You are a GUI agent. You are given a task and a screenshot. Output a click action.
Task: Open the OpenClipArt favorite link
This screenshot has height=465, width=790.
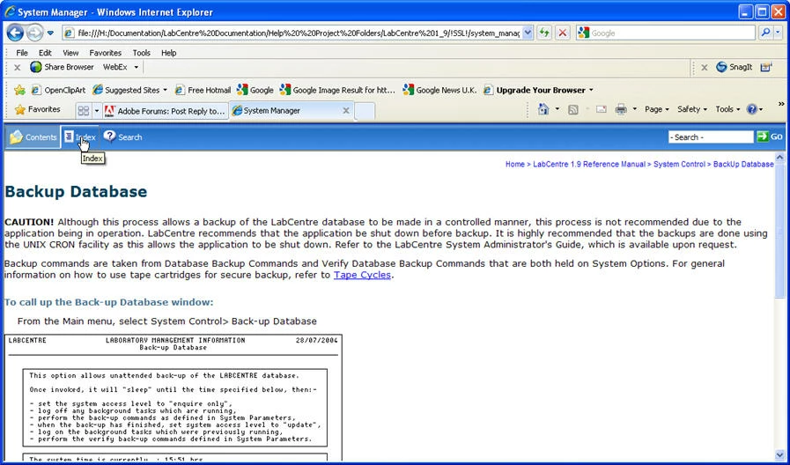58,90
